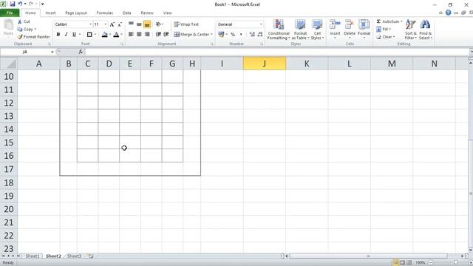Decrease font size with Shrink Font
Viewport: 473px width, 266px height.
tap(120, 24)
